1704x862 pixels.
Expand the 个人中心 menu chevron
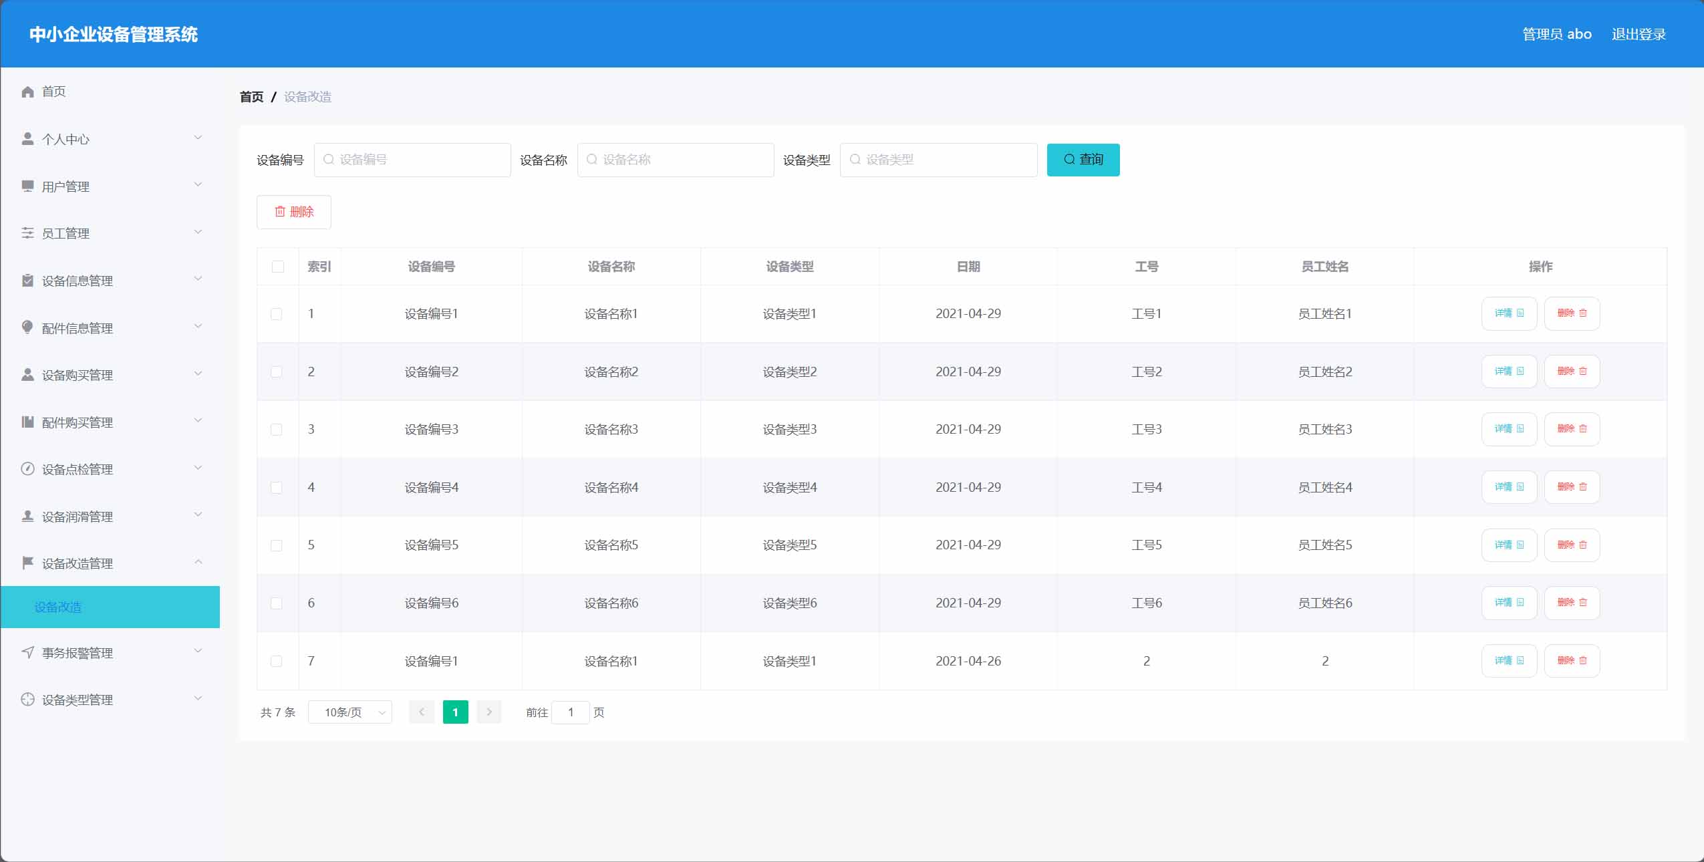tap(198, 138)
